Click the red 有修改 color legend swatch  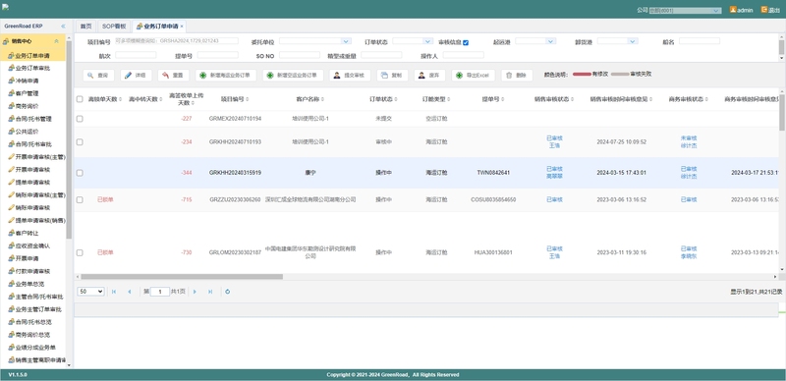(x=582, y=75)
